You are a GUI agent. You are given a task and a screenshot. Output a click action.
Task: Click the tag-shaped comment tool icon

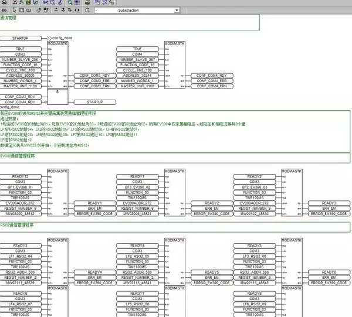click(x=39, y=11)
